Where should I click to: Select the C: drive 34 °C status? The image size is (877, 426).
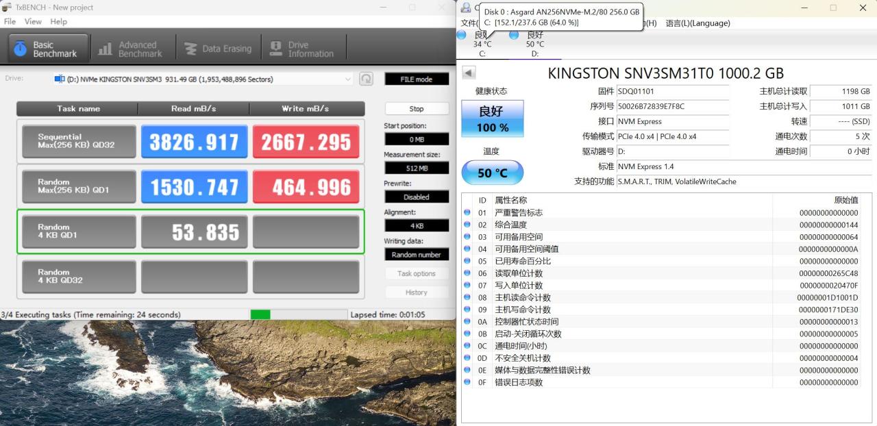click(482, 44)
